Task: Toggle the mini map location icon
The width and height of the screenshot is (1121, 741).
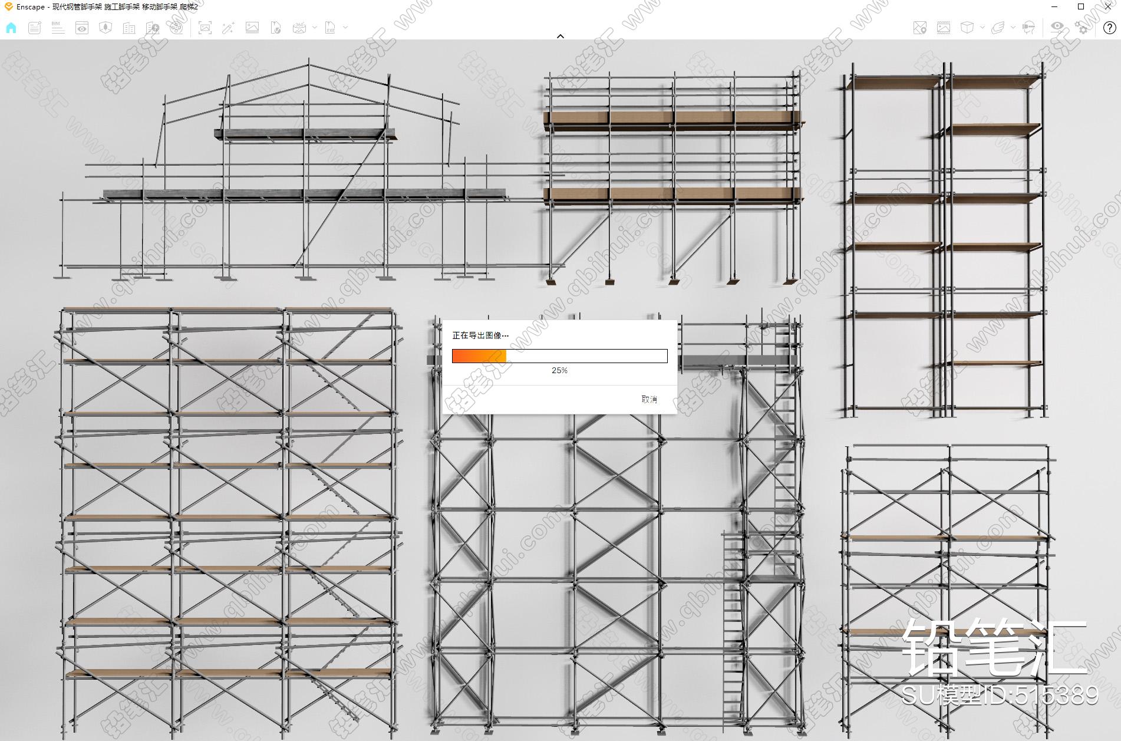Action: (x=920, y=28)
